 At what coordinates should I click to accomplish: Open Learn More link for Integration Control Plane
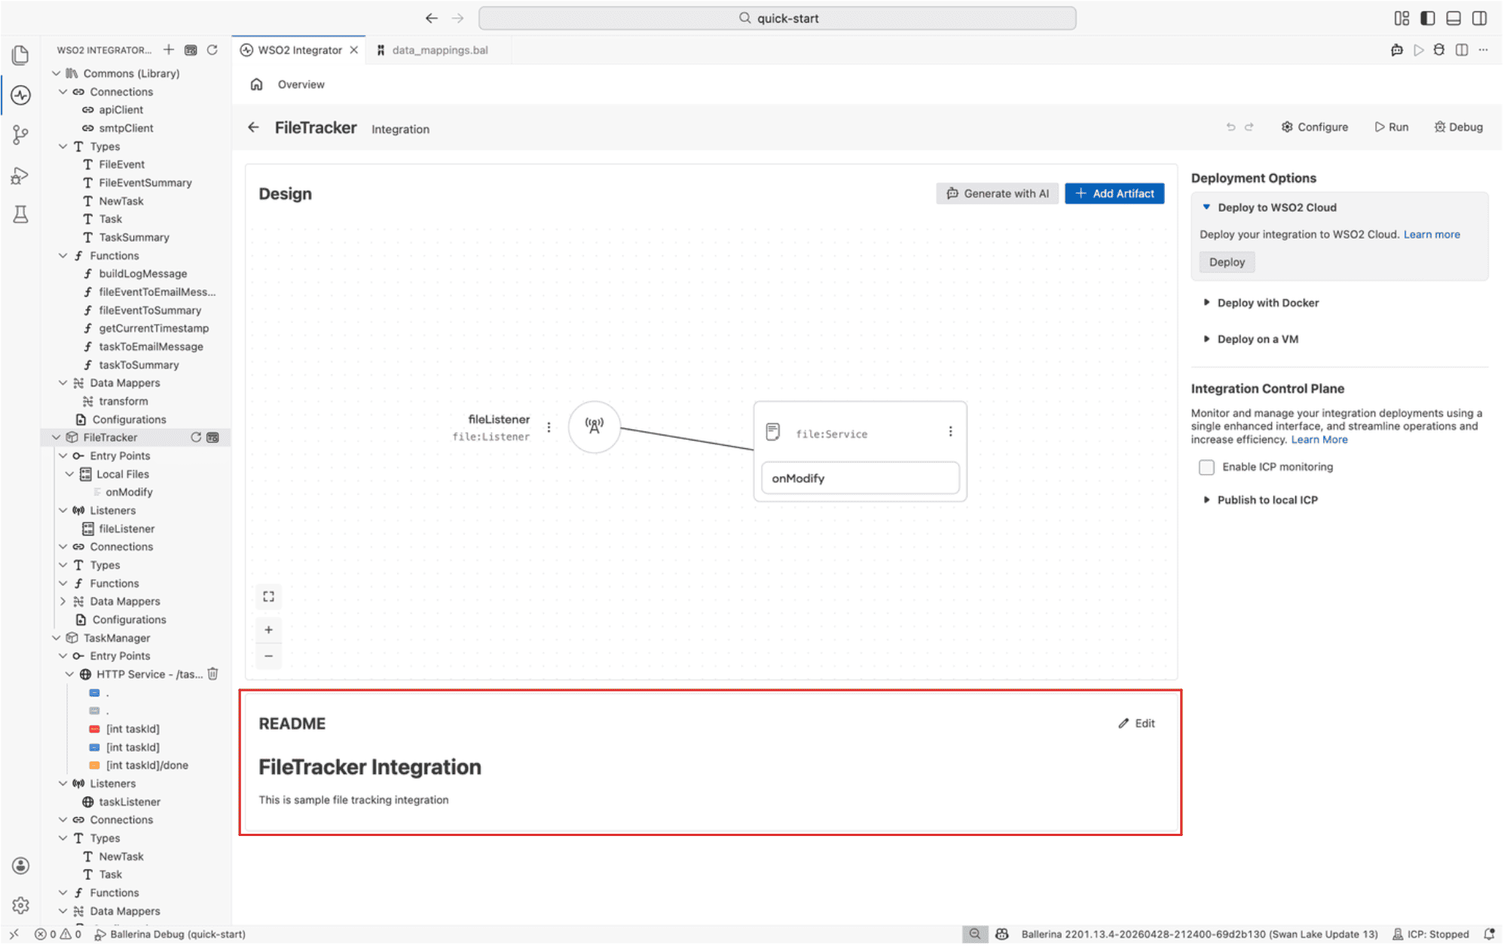click(x=1319, y=440)
